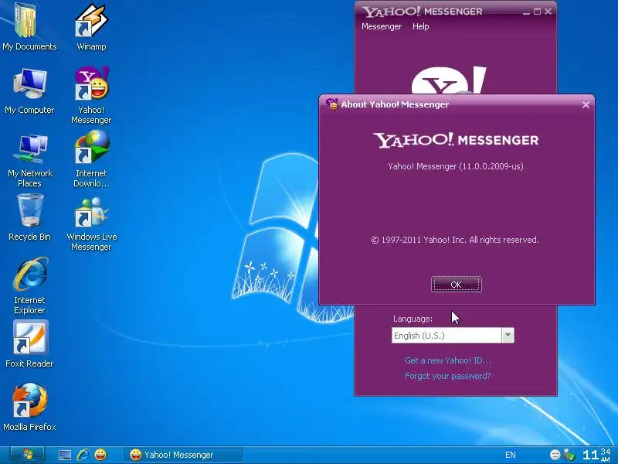Maximize the Yahoo! Messenger main window
The width and height of the screenshot is (618, 464).
[537, 12]
